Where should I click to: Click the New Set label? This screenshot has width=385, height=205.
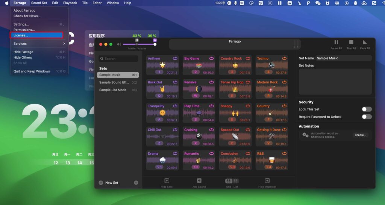coord(112,183)
